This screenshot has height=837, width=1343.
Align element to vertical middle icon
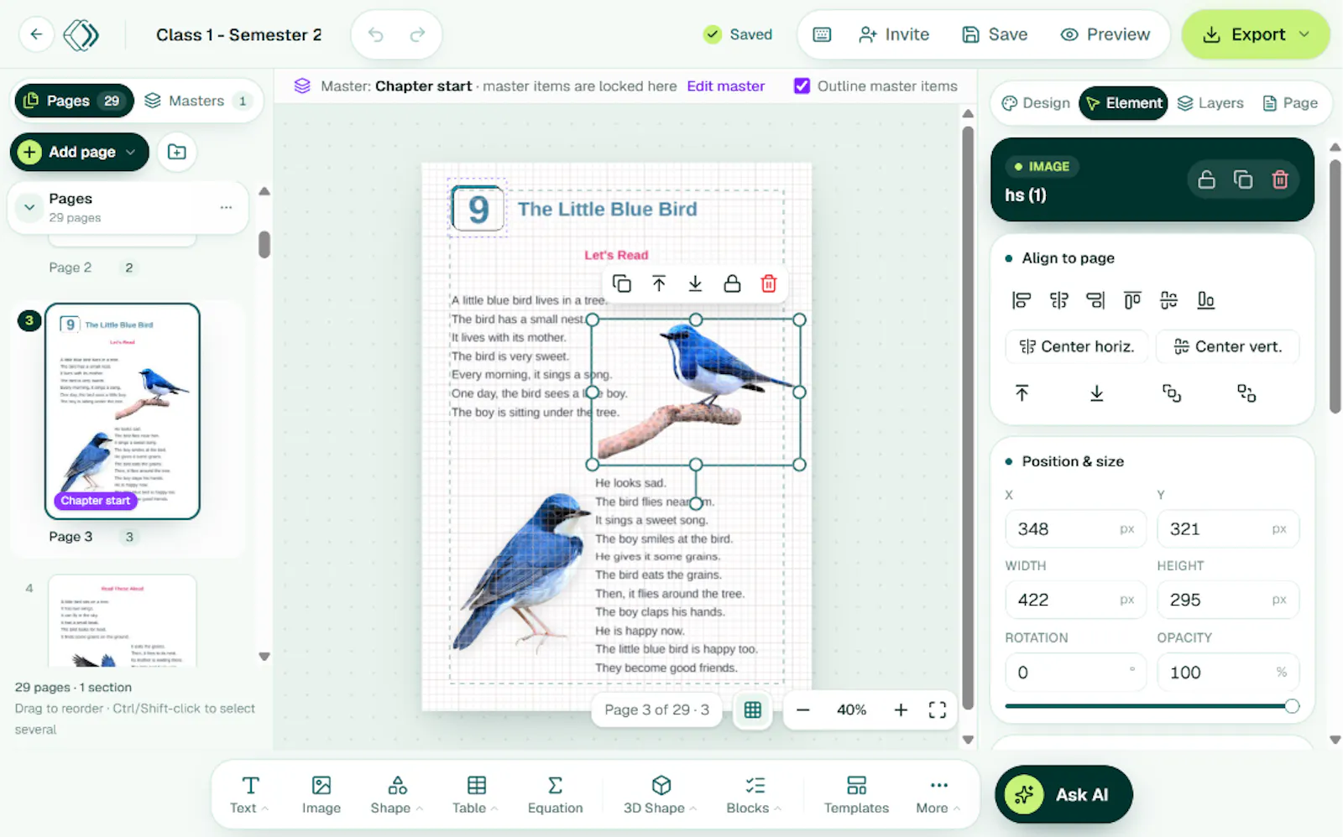click(x=1169, y=300)
